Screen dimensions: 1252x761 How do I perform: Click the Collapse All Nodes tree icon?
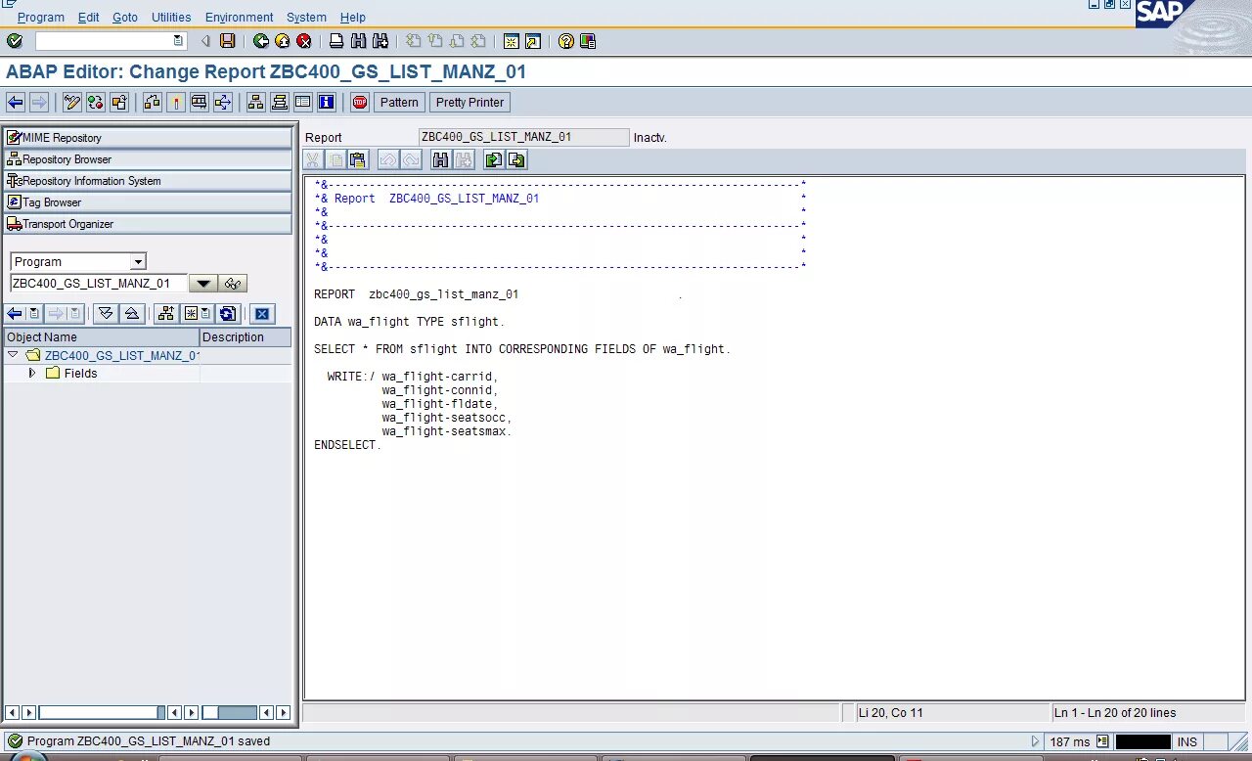click(x=131, y=313)
